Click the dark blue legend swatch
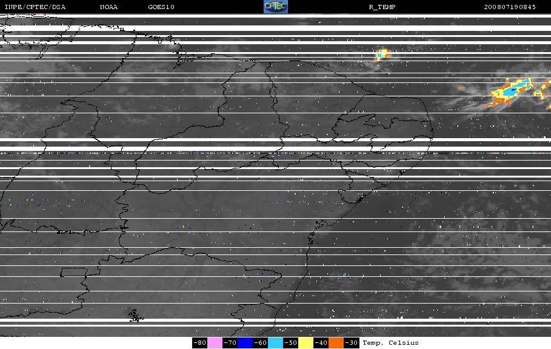This screenshot has width=551, height=349. 245,343
